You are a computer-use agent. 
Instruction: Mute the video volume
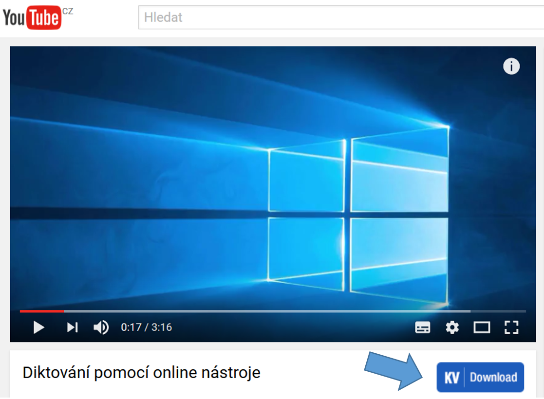[101, 327]
